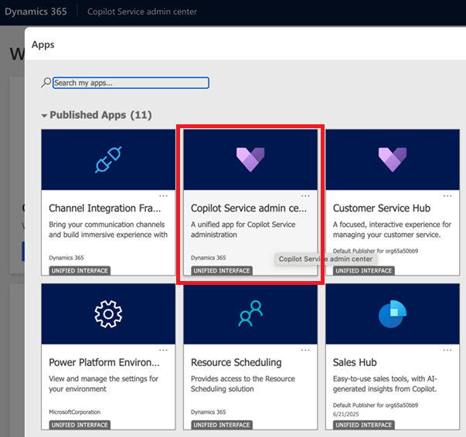Click Unified Interface badge on Customer Service Hub
The height and width of the screenshot is (437, 466).
(x=364, y=271)
